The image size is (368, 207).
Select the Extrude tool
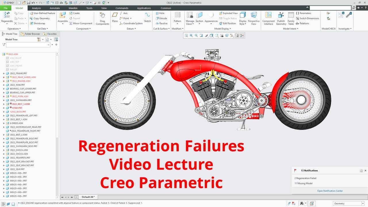(x=161, y=18)
